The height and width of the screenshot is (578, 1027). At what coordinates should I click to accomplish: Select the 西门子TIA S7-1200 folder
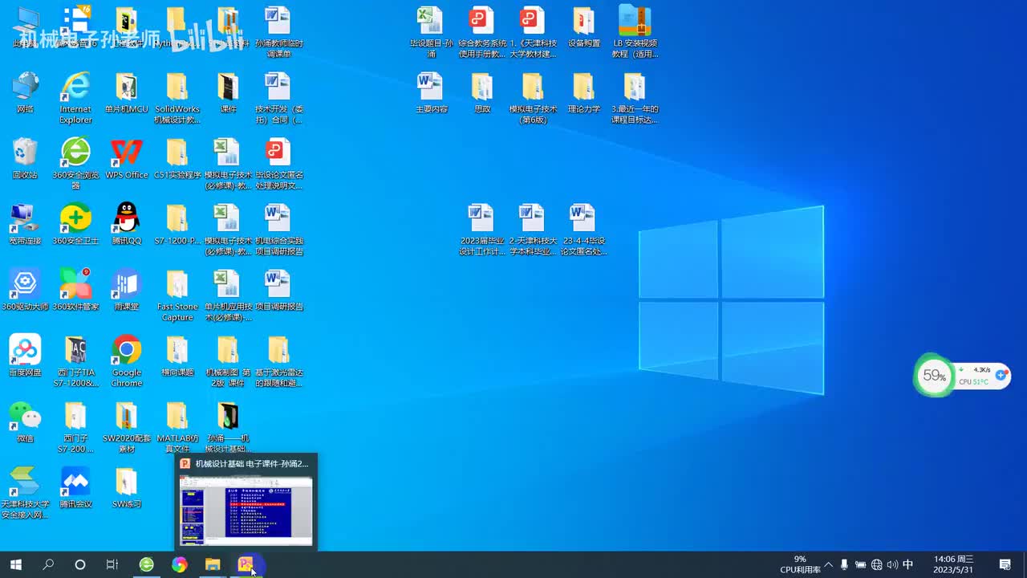click(x=75, y=361)
